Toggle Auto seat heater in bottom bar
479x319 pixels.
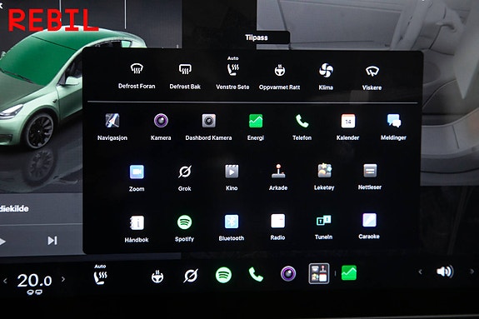pos(100,274)
